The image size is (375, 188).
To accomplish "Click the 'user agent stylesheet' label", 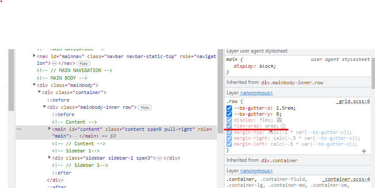I will click(x=340, y=59).
